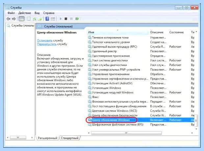This screenshot has height=151, width=204.
Task: Click gear icon of Управление приложениями
Action: tap(89, 74)
